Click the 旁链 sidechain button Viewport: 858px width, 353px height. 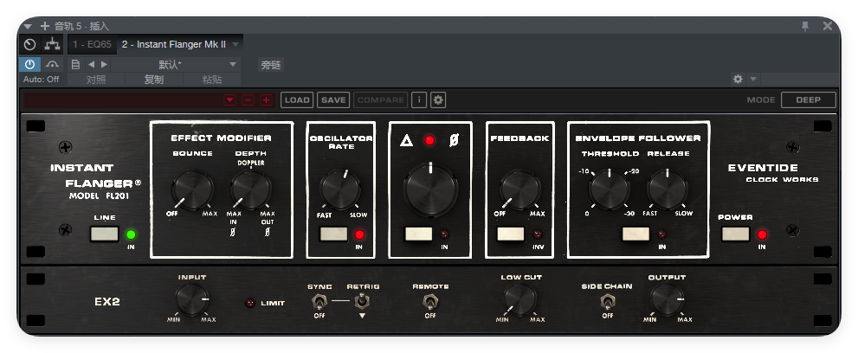coord(270,65)
